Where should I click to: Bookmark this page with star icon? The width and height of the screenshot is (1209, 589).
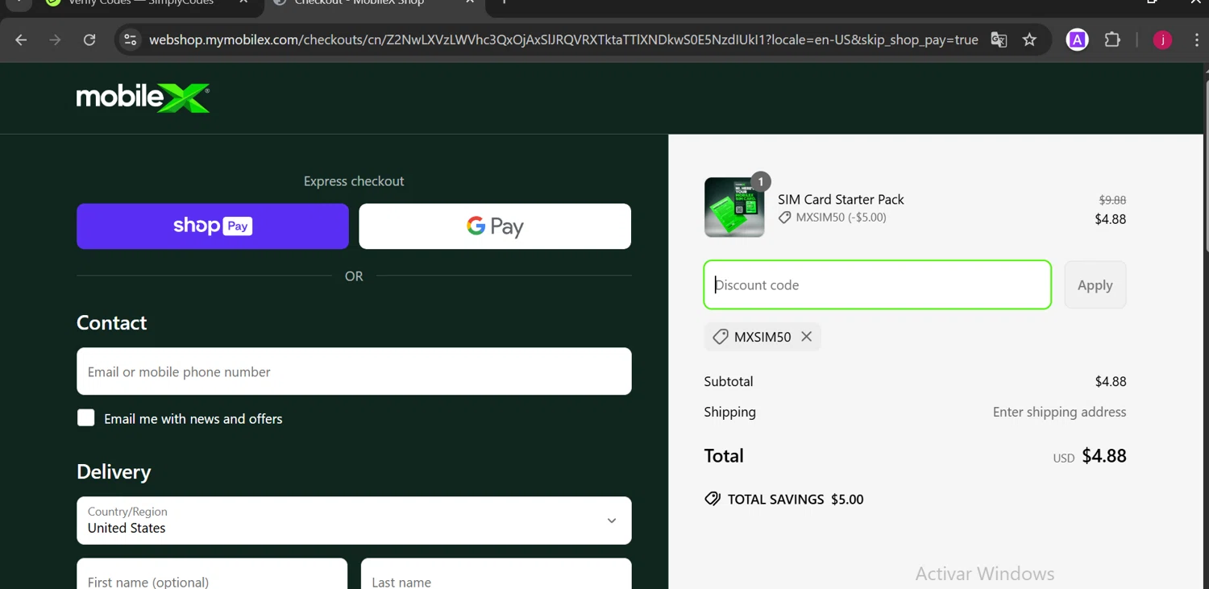[1029, 39]
